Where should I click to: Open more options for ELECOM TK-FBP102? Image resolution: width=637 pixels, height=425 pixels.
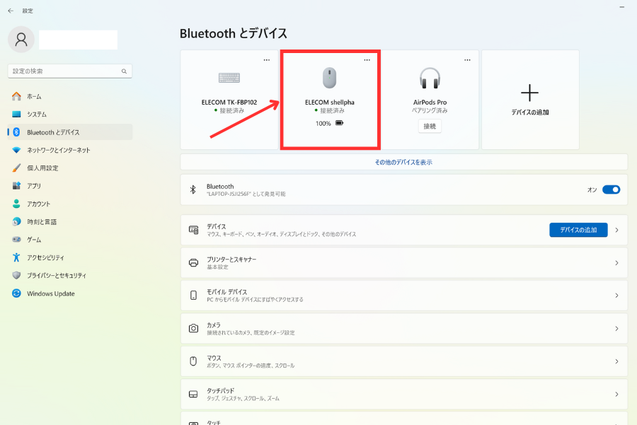tap(267, 60)
